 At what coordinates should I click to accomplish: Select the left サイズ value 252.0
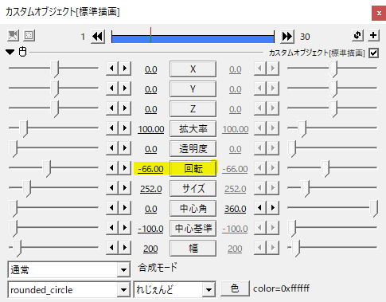(150, 189)
